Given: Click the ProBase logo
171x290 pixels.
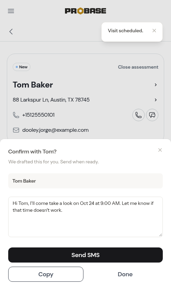Looking at the screenshot, I should (85, 11).
